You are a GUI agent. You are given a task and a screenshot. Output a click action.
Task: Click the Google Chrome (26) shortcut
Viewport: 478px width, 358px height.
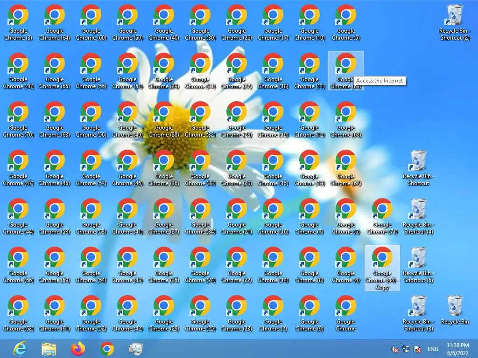coord(237,22)
